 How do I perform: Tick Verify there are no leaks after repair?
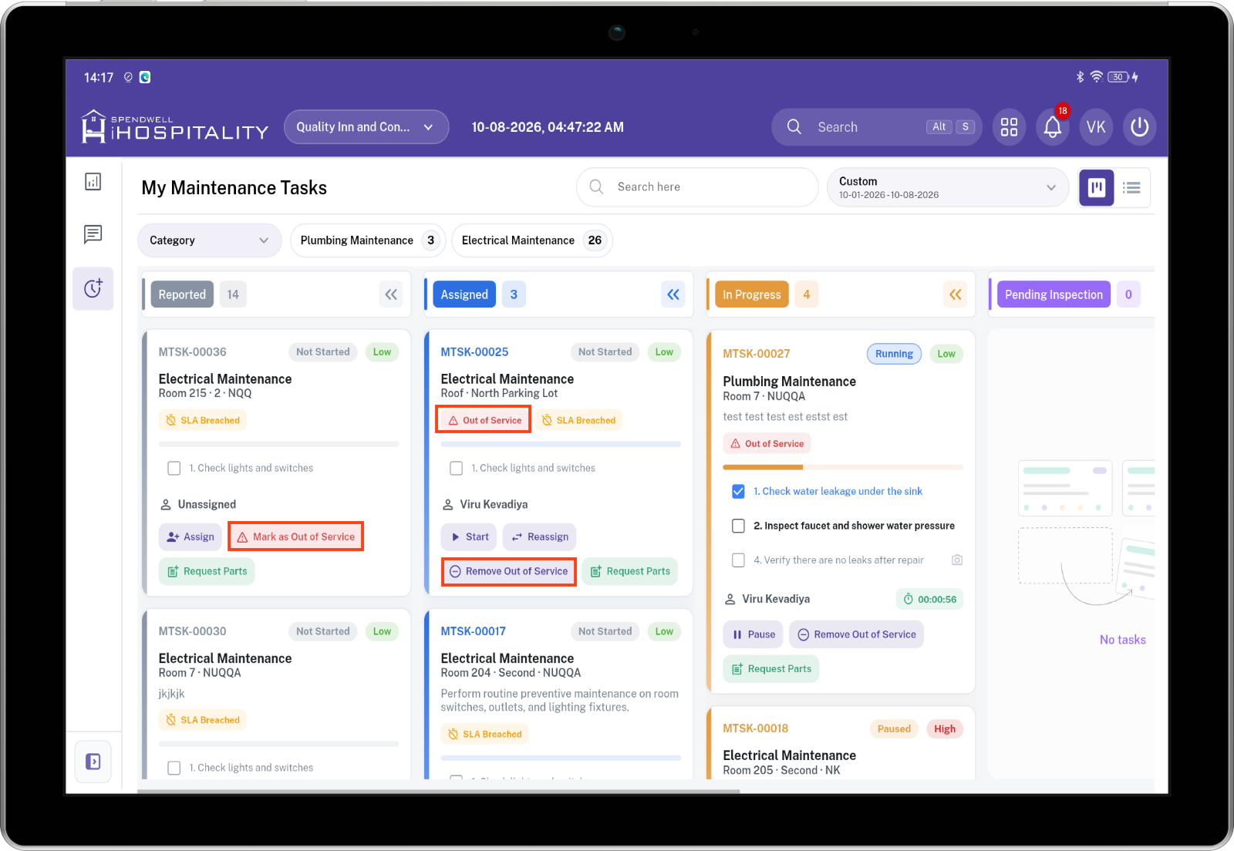tap(738, 560)
